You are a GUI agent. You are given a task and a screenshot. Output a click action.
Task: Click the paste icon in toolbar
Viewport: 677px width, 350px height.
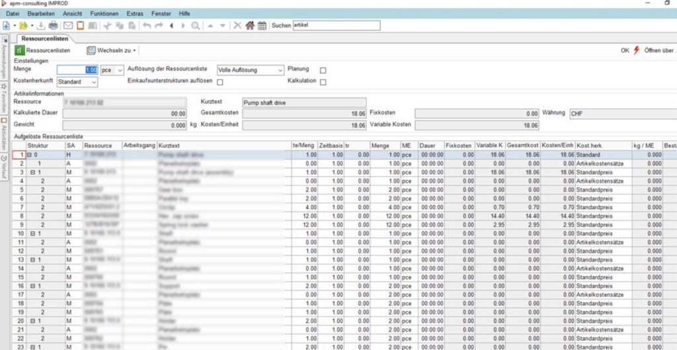point(132,26)
